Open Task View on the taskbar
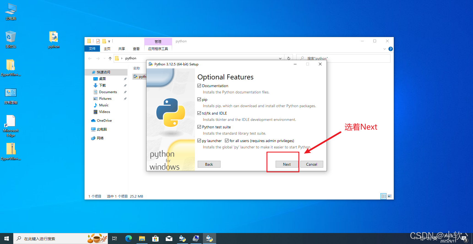The width and height of the screenshot is (473, 244). pos(115,239)
